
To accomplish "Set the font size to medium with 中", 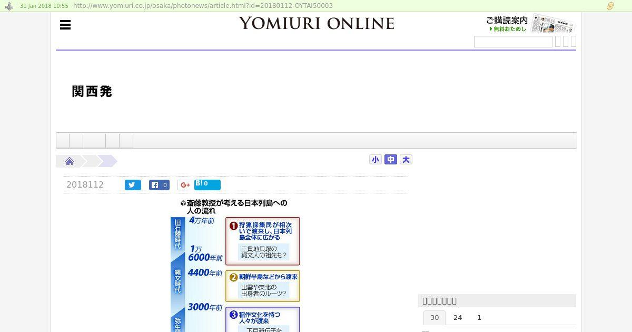I will (391, 160).
